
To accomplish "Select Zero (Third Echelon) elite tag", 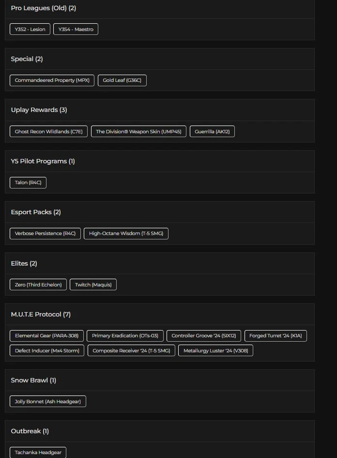I will (x=38, y=285).
